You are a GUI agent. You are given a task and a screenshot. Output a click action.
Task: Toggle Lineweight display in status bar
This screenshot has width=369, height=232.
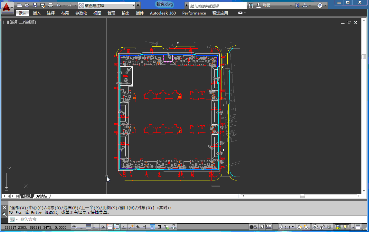[145, 227]
